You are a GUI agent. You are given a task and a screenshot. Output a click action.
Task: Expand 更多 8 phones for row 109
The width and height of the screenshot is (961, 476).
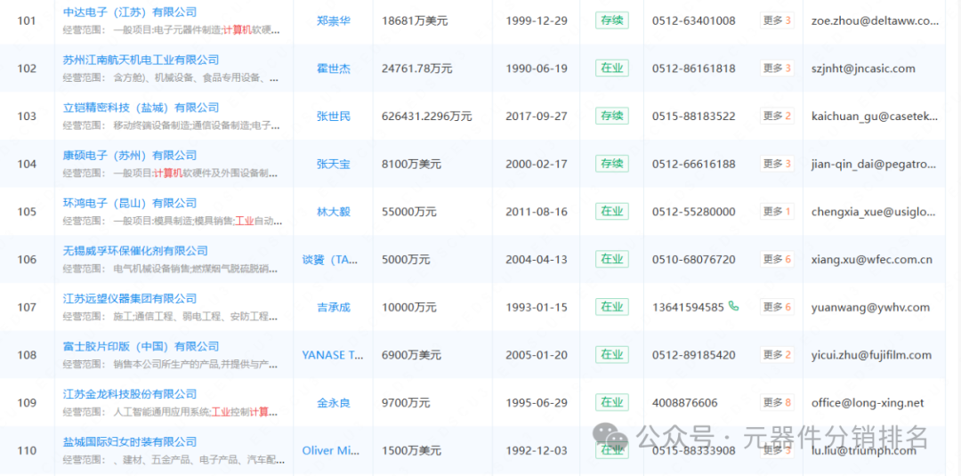pos(777,402)
